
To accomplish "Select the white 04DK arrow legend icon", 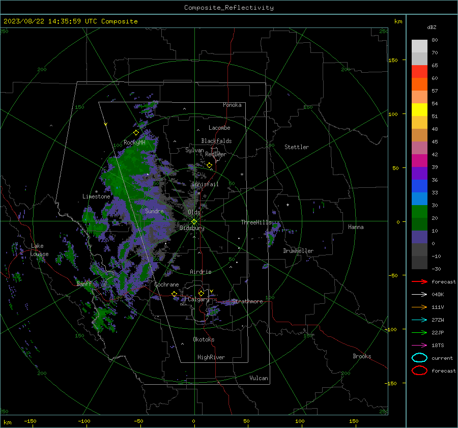I will coord(419,295).
